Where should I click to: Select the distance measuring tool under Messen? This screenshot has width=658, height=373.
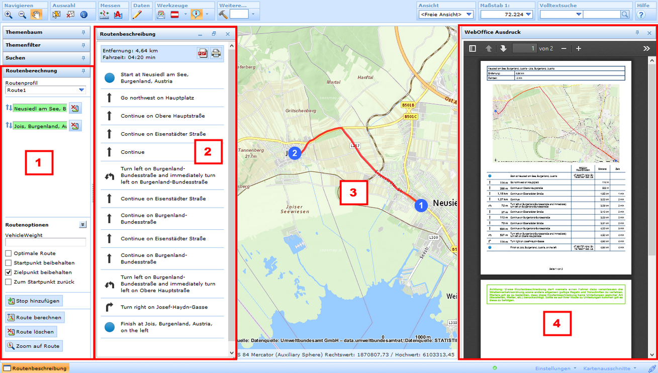[105, 15]
